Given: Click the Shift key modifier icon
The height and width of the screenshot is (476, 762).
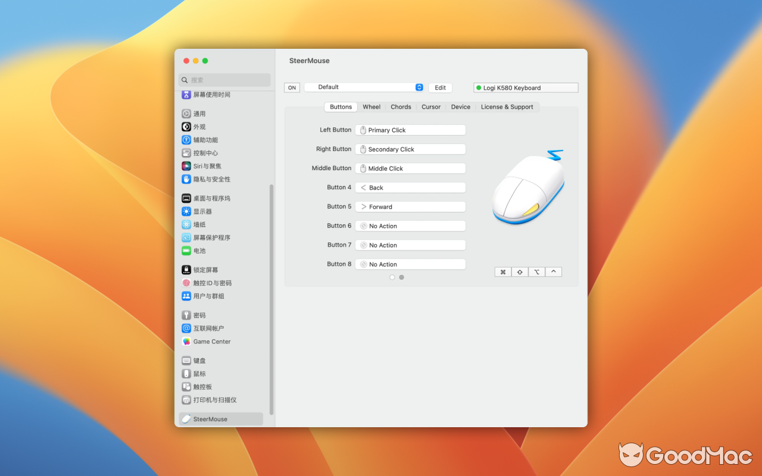Looking at the screenshot, I should [x=519, y=271].
